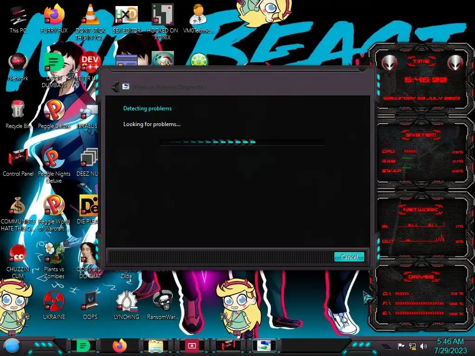Image resolution: width=475 pixels, height=356 pixels.
Task: Click the TIME widget header
Action: click(421, 62)
